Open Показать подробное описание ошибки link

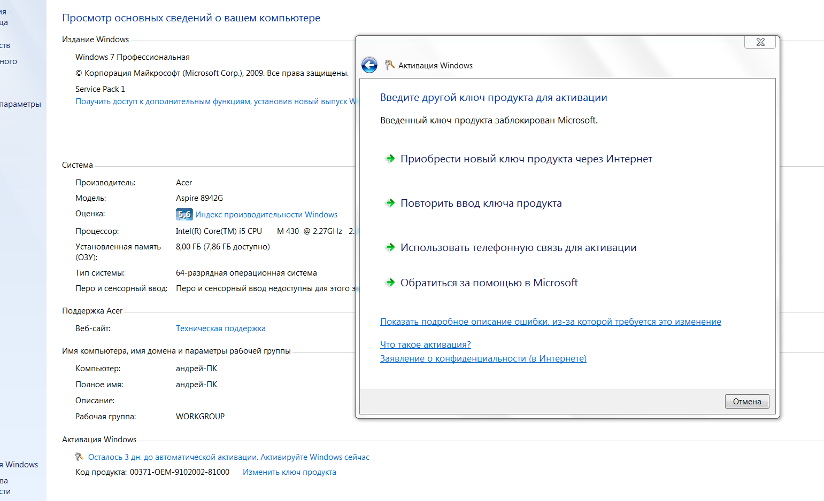pyautogui.click(x=551, y=322)
